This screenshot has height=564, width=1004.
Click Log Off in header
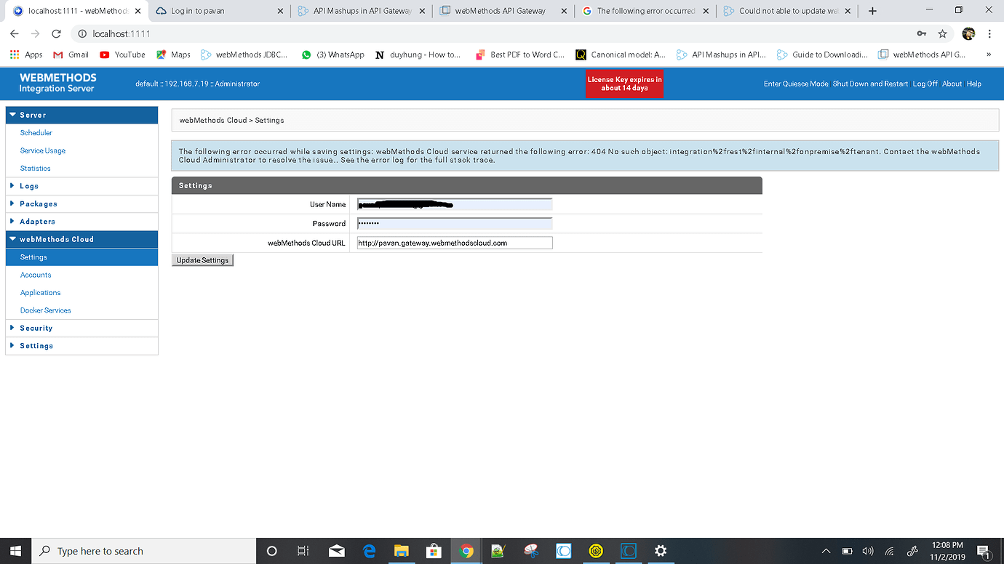coord(925,84)
